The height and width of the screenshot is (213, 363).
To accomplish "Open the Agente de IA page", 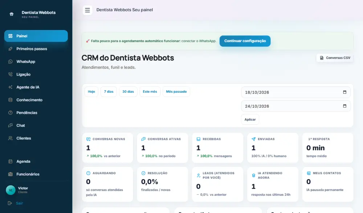I will point(36,87).
